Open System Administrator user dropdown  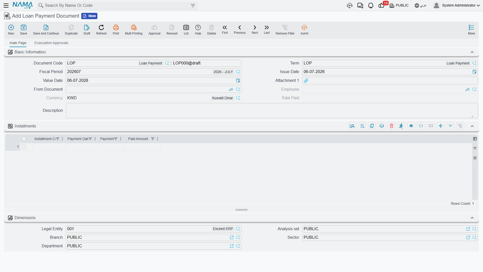(457, 5)
